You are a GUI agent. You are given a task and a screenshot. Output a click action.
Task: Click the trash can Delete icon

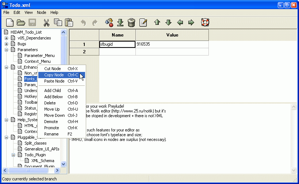[132, 23]
